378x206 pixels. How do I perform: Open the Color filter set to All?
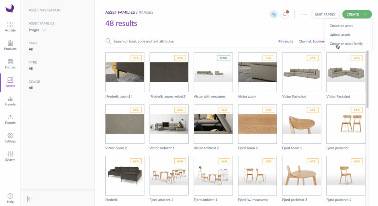(31, 88)
